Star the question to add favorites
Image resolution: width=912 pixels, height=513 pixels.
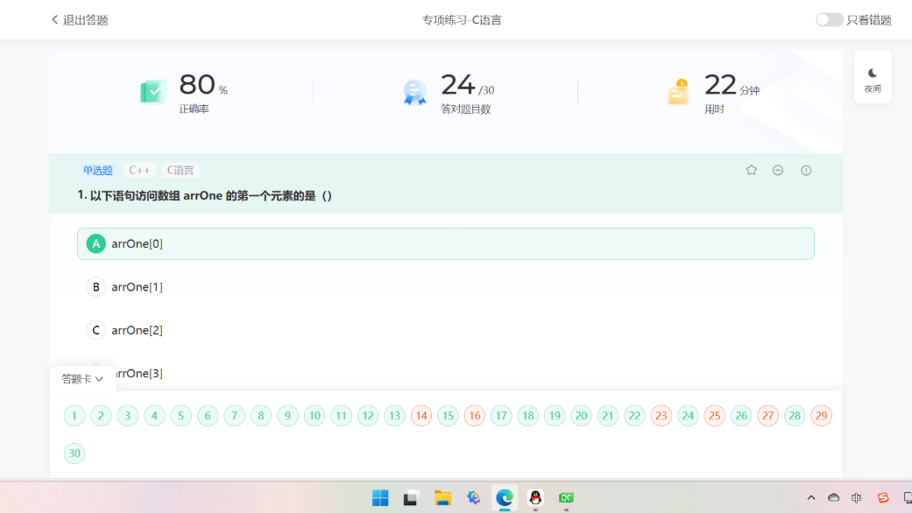coord(751,170)
